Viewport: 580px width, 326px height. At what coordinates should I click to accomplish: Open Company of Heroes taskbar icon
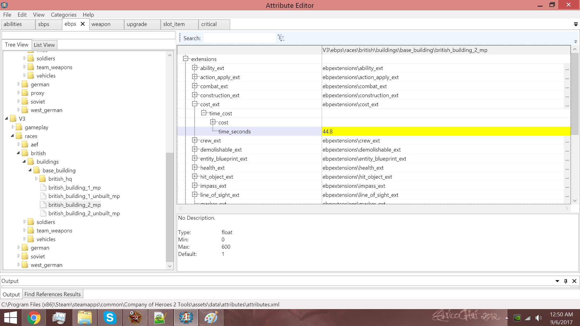click(135, 318)
